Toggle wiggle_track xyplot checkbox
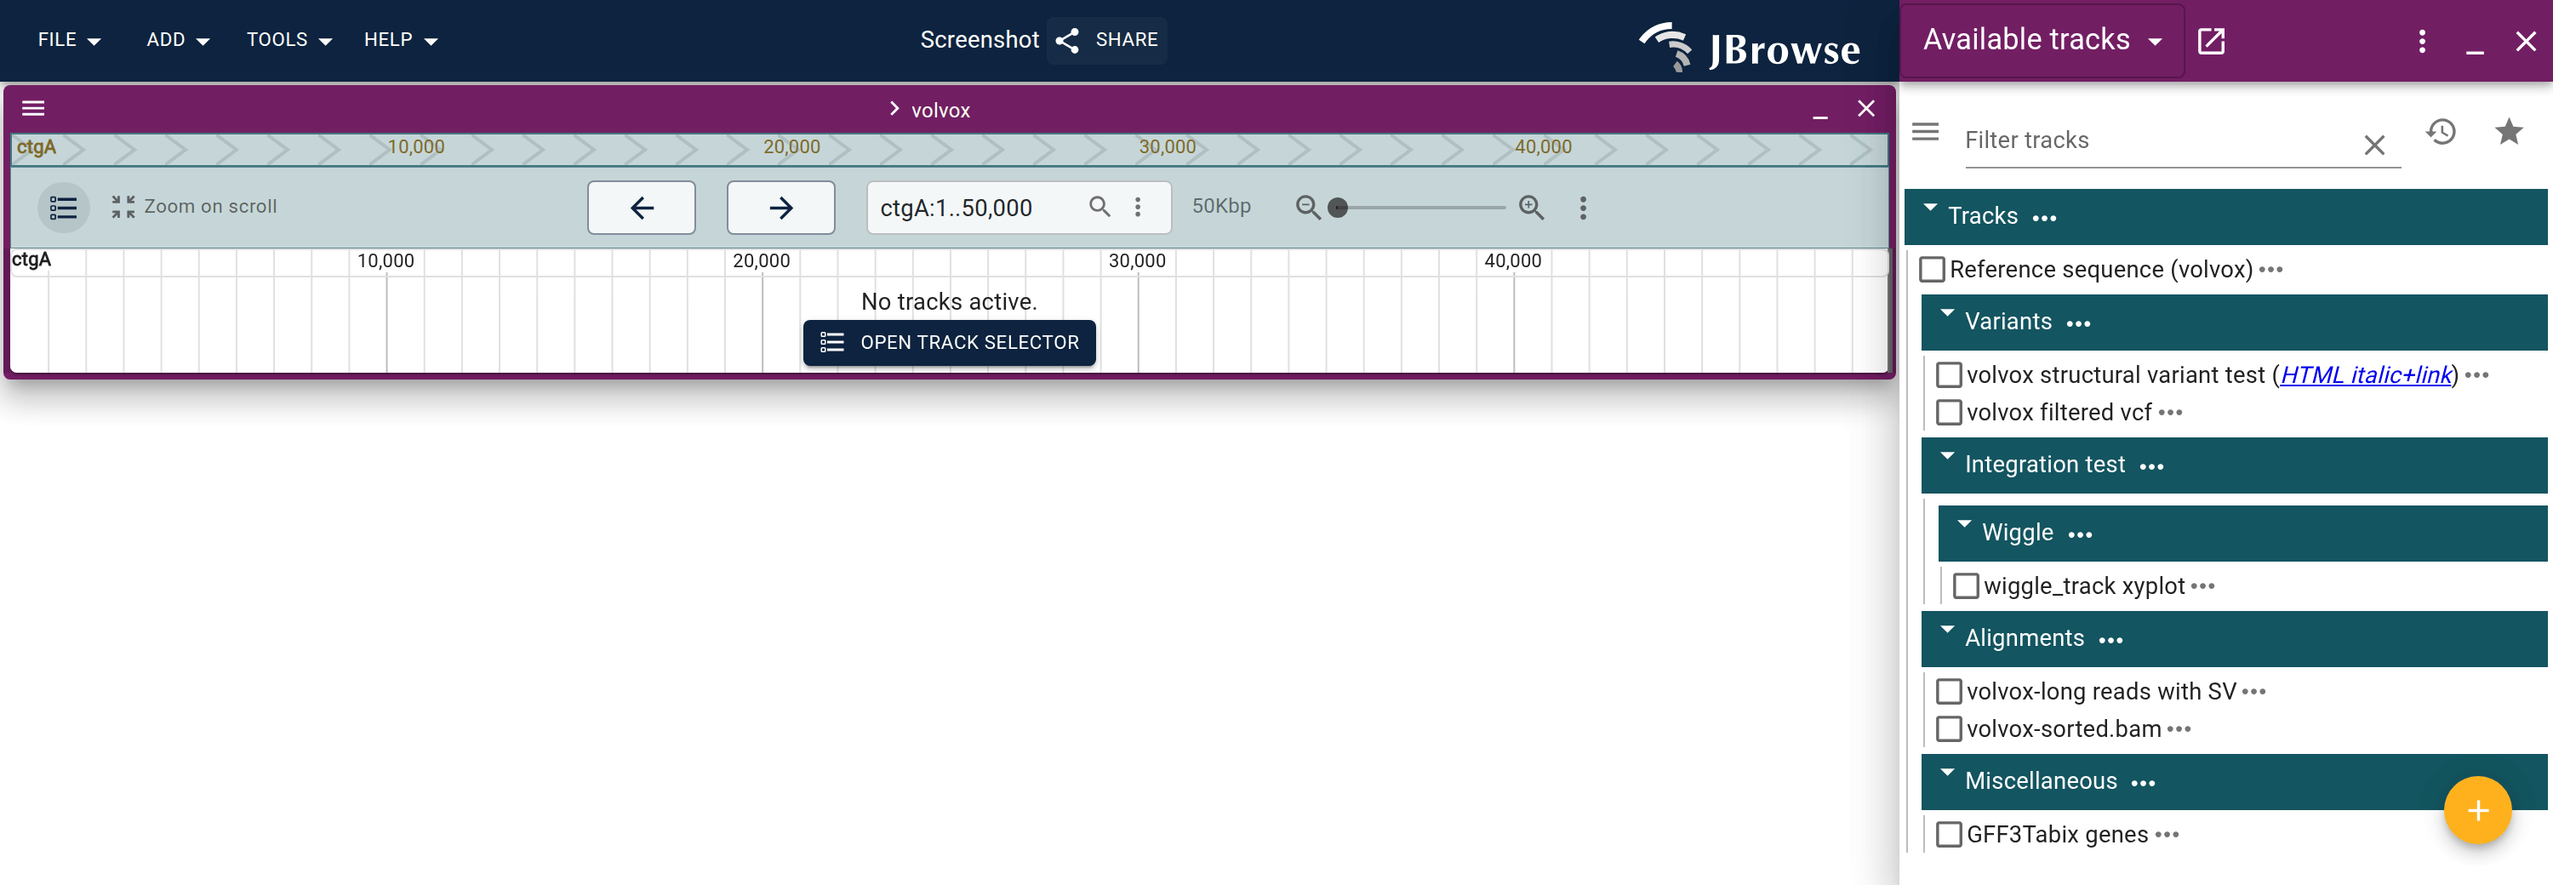Image resolution: width=2553 pixels, height=885 pixels. 1965,585
